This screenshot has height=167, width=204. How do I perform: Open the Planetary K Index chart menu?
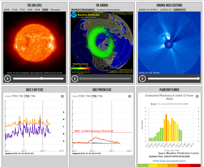(x=197, y=96)
